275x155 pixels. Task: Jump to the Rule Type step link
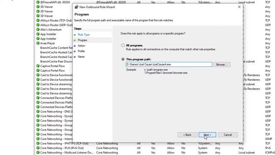[x=84, y=34]
